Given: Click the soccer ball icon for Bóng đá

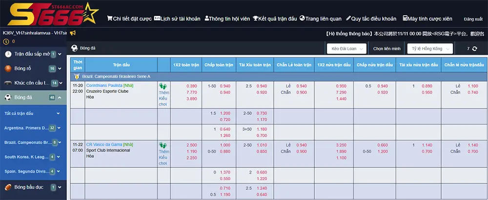Looking at the screenshot, I should pos(8,97).
